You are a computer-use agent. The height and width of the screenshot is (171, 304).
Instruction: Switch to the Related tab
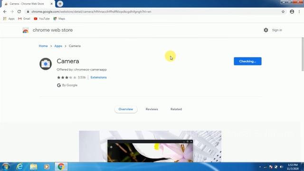pos(176,109)
